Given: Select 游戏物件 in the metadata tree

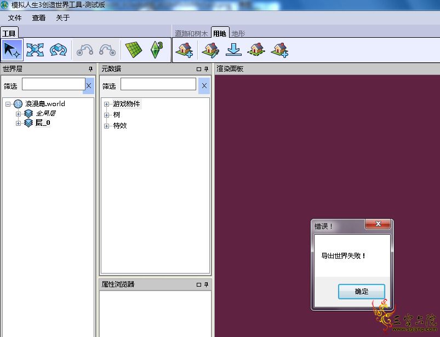Looking at the screenshot, I should coord(127,104).
